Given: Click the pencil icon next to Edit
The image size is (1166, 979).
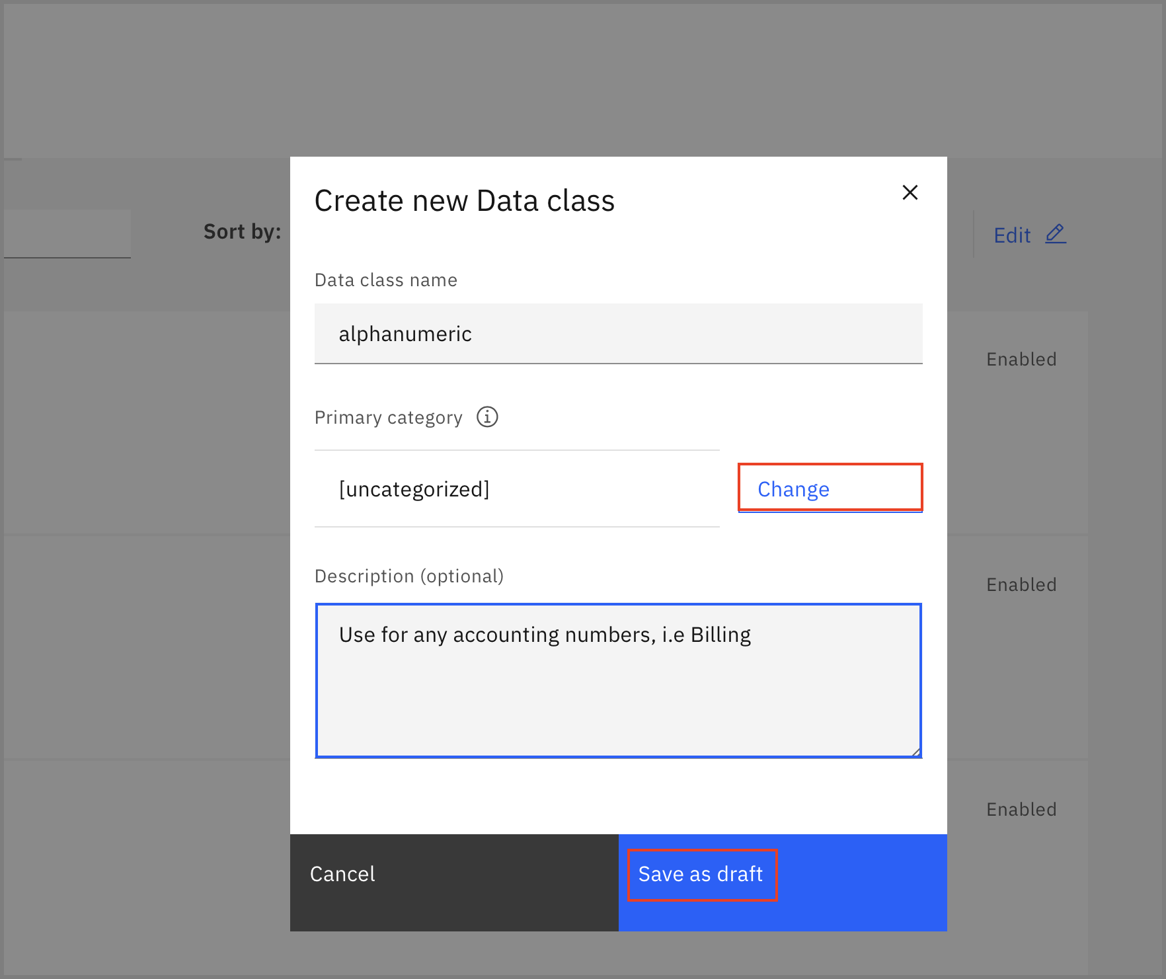Looking at the screenshot, I should click(1055, 234).
